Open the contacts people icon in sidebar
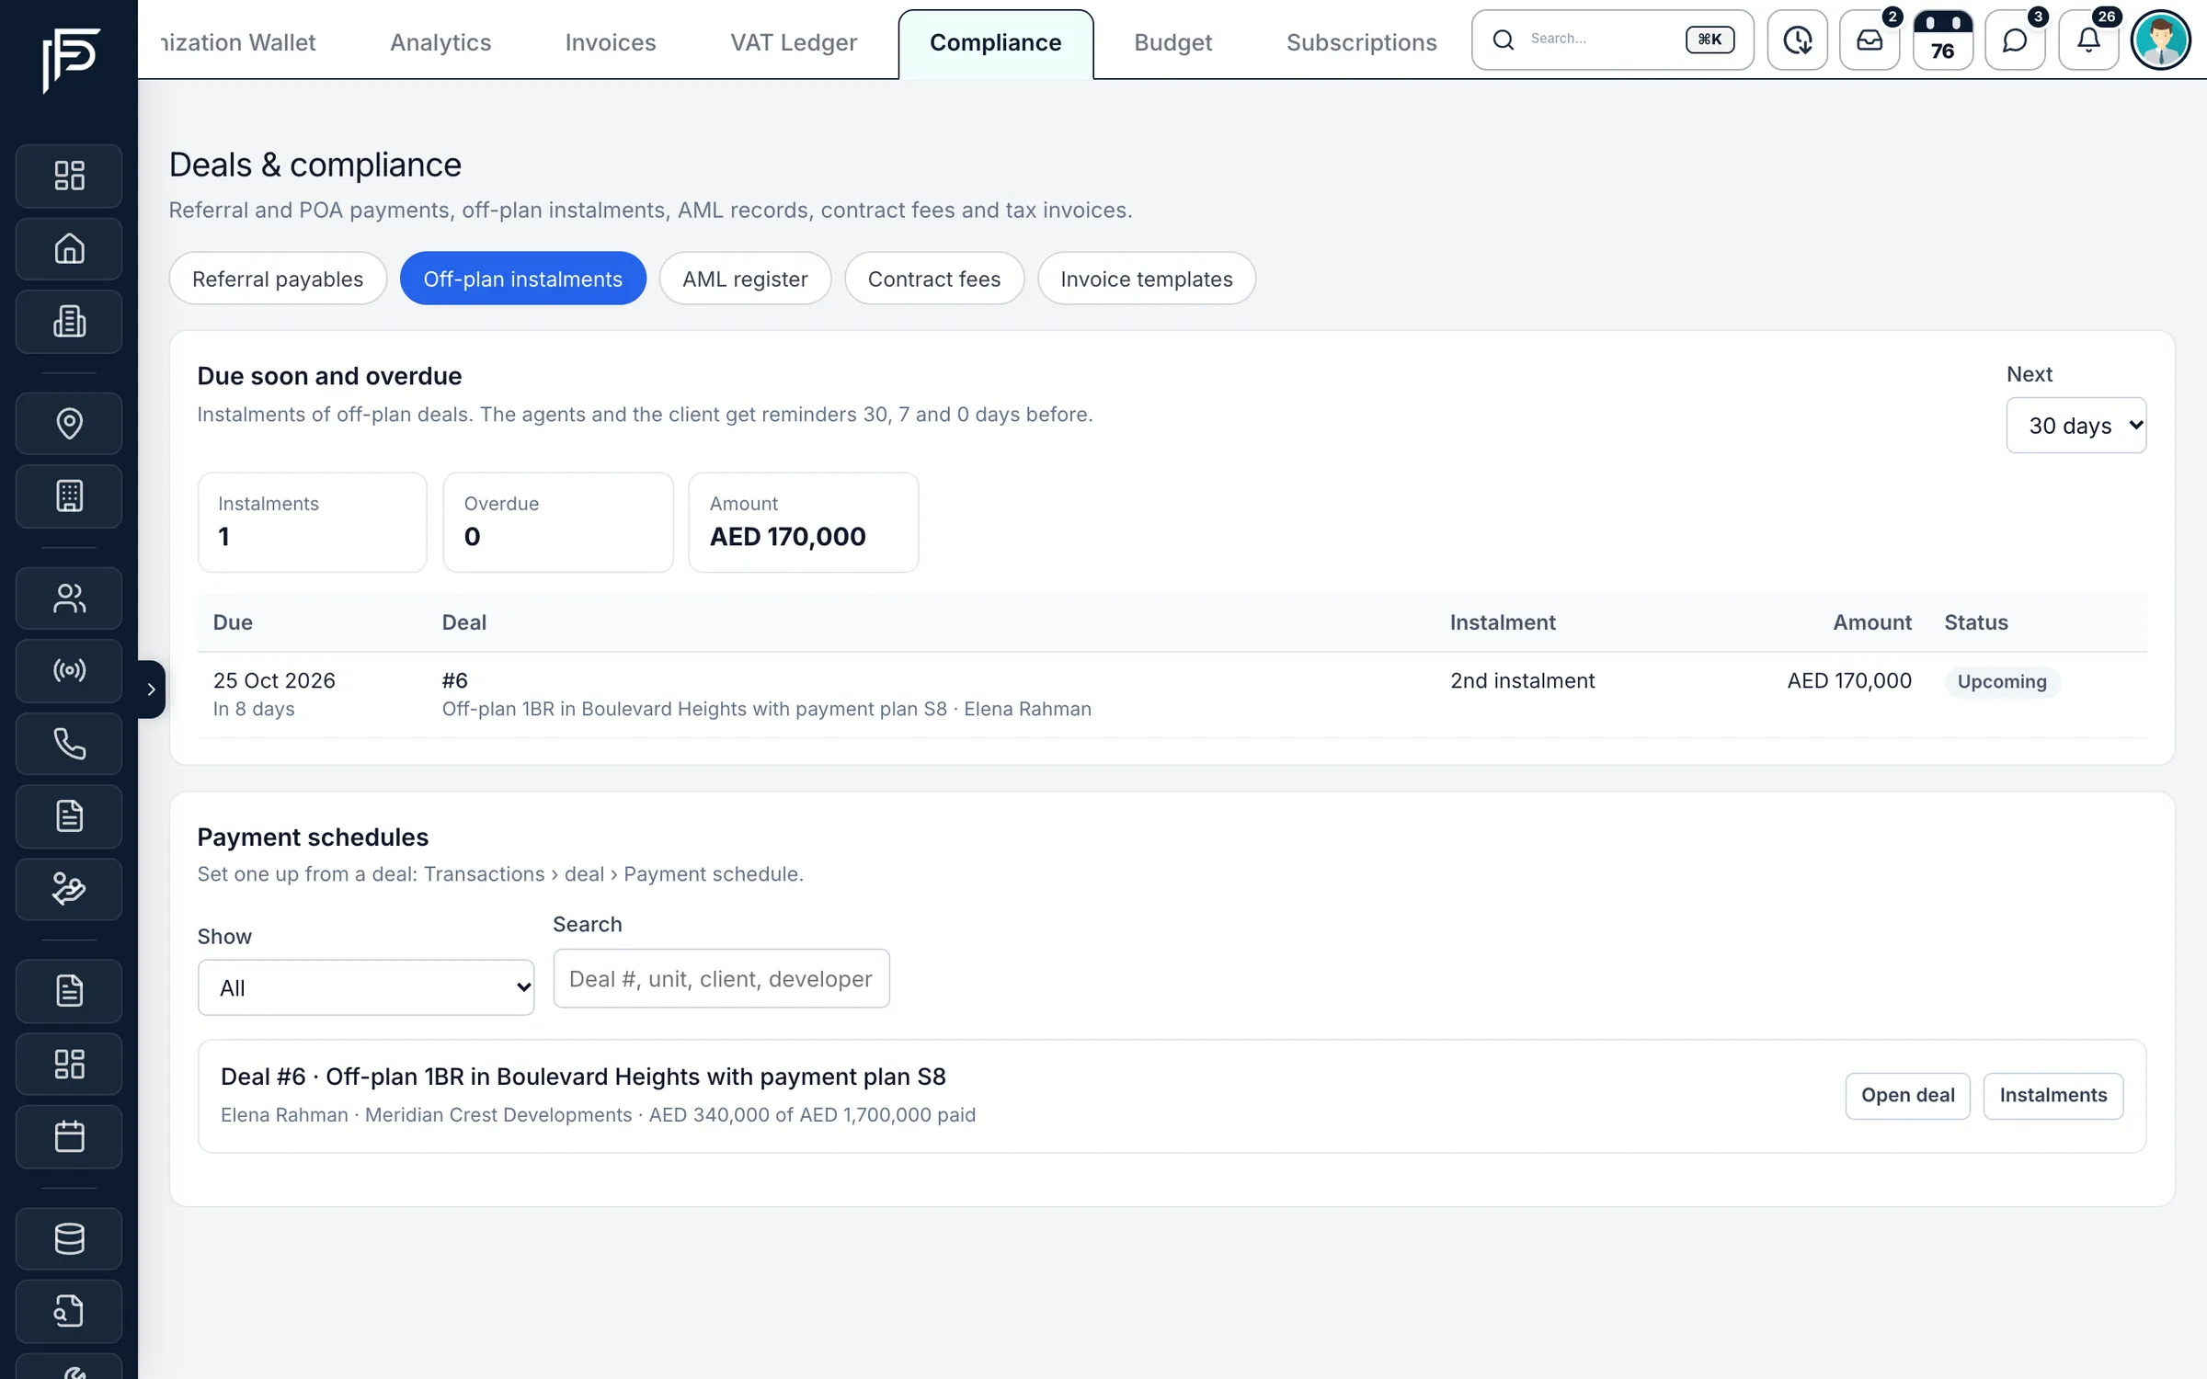The image size is (2207, 1379). click(69, 598)
